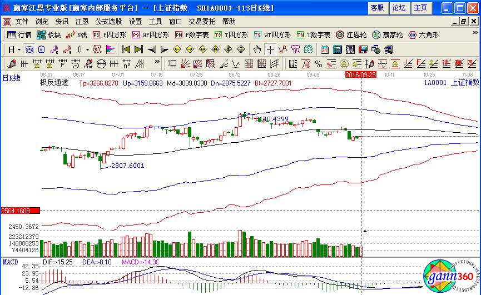This screenshot has height=295, width=481.
Task: Click the 论坛 forum button
Action: coord(399,8)
